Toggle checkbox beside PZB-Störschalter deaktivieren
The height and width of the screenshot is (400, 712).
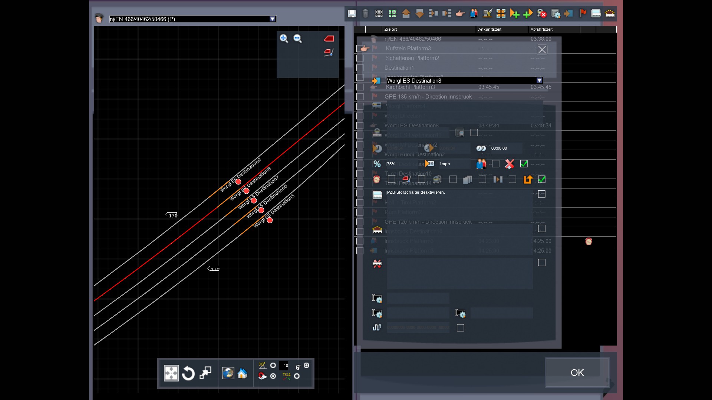541,194
